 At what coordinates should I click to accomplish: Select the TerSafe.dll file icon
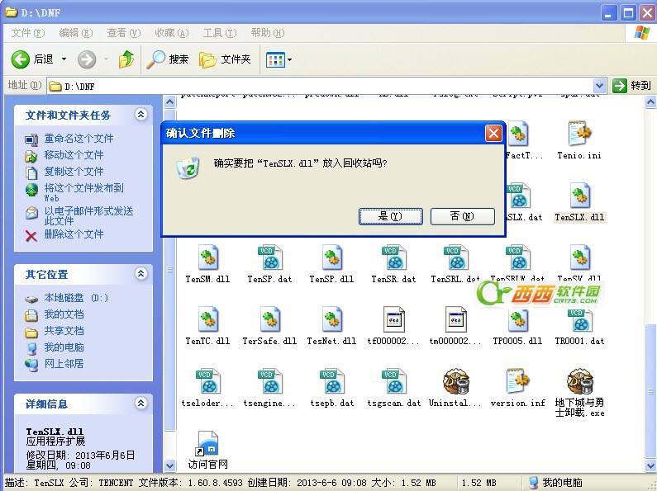coord(270,319)
